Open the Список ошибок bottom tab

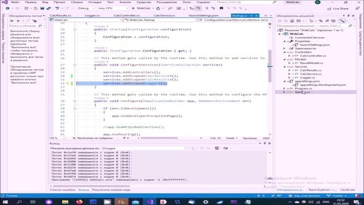pyautogui.click(x=63, y=190)
